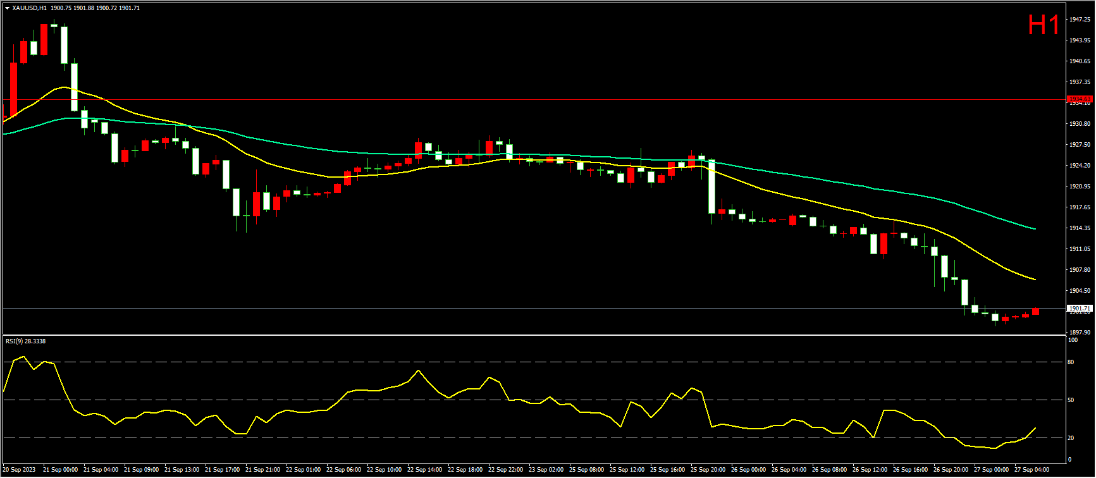This screenshot has height=478, width=1096.
Task: Click the 1940.65 price scale label
Action: (1079, 61)
